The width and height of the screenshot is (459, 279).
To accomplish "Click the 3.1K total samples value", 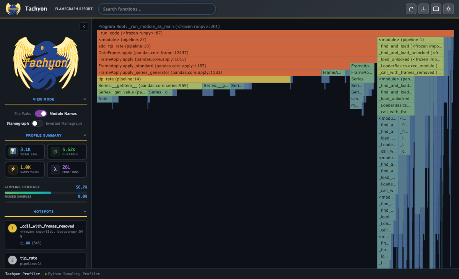I will point(26,149).
